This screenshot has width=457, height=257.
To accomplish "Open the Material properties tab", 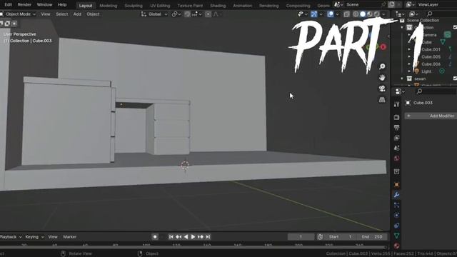I will pyautogui.click(x=396, y=246).
